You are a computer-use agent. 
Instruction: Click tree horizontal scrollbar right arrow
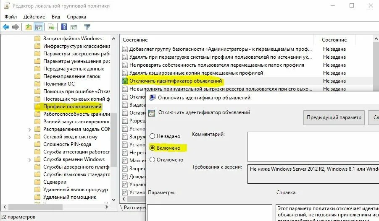point(107,207)
